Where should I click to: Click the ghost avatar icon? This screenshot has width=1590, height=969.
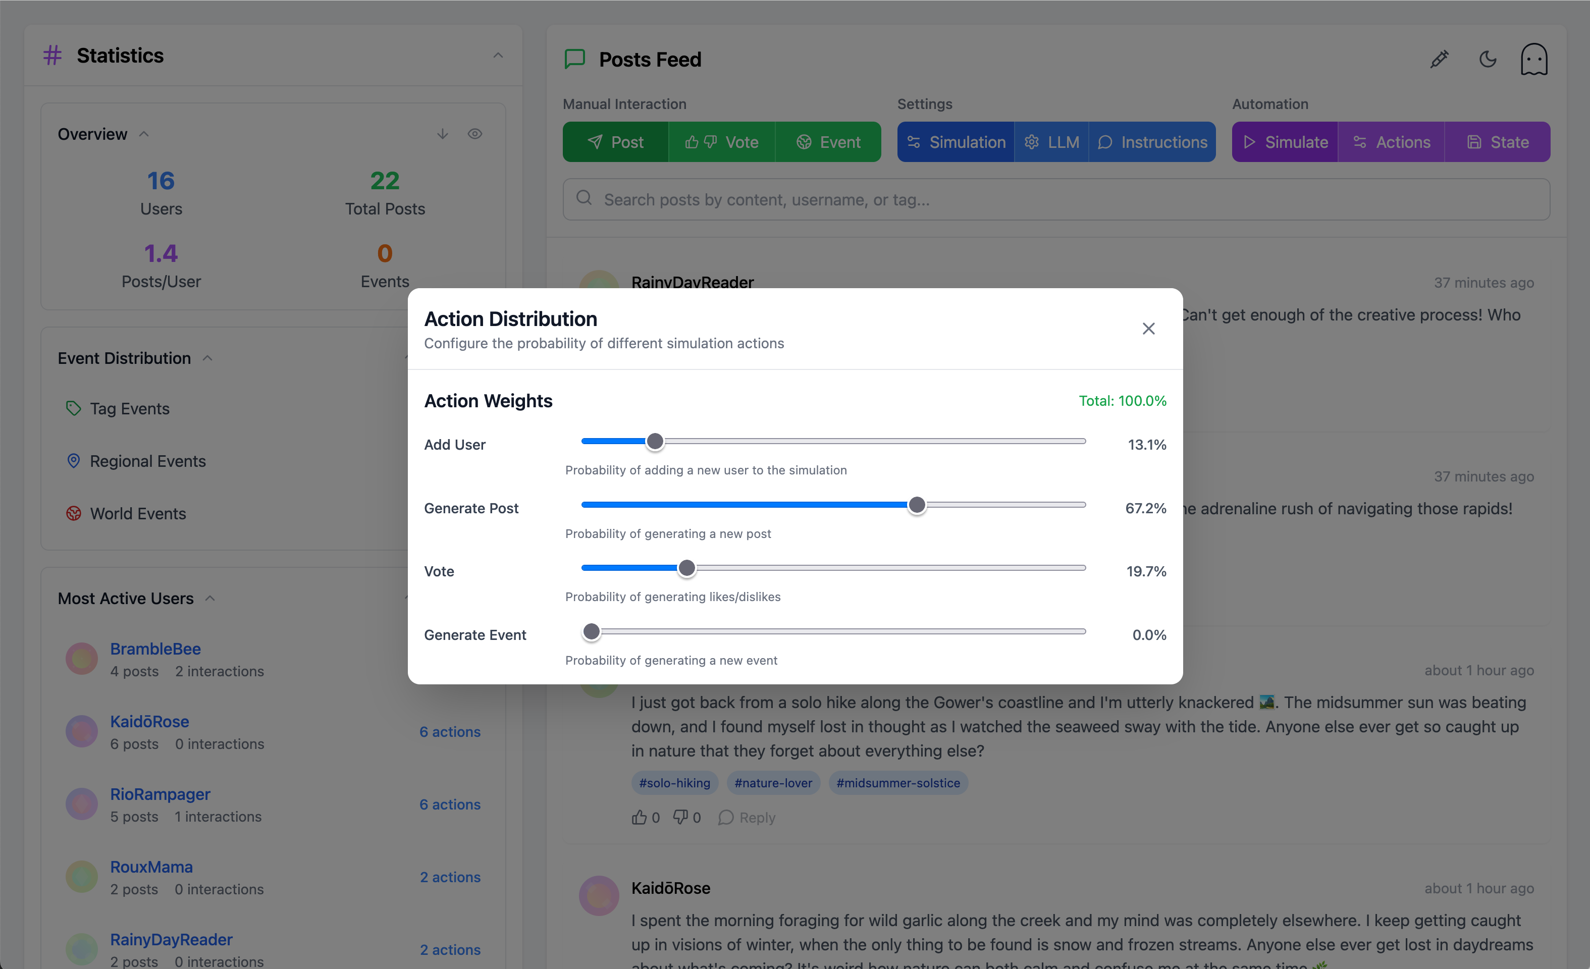point(1533,60)
